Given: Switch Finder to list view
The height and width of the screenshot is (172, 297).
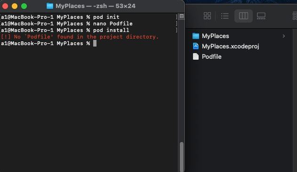Looking at the screenshot, I should 225,16.
